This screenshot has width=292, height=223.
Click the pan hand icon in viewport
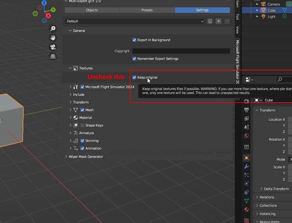tap(53, 38)
